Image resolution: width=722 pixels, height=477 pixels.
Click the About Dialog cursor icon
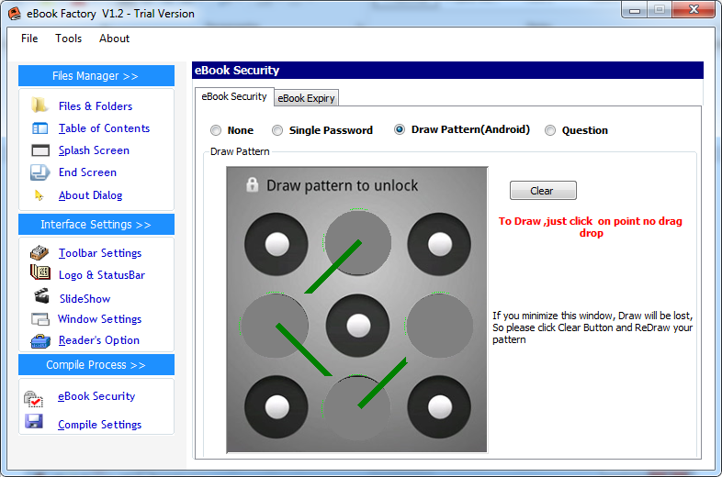point(39,195)
